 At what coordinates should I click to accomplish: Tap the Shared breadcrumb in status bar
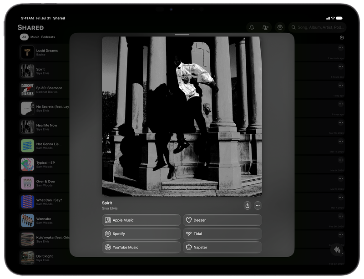coord(59,18)
